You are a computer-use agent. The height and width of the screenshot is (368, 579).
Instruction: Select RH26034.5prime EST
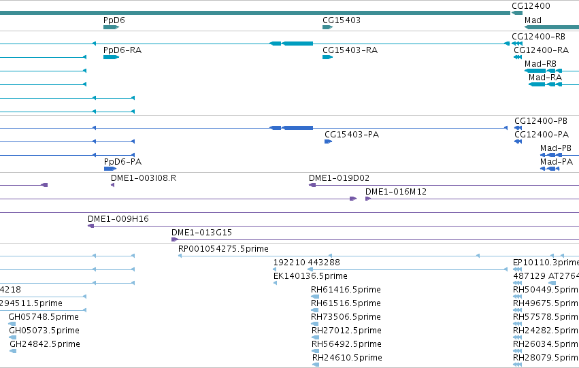pos(517,350)
